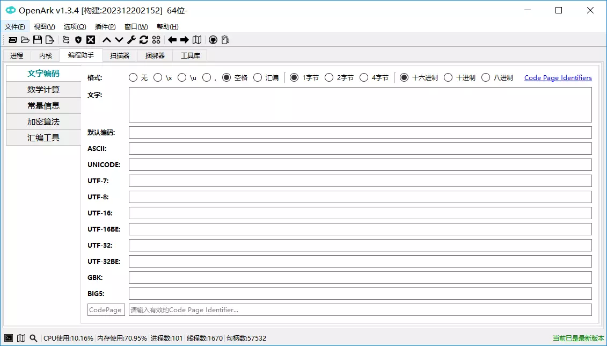Select the 十进制 decimal radio button
Viewport: 607px width, 346px height.
click(448, 77)
